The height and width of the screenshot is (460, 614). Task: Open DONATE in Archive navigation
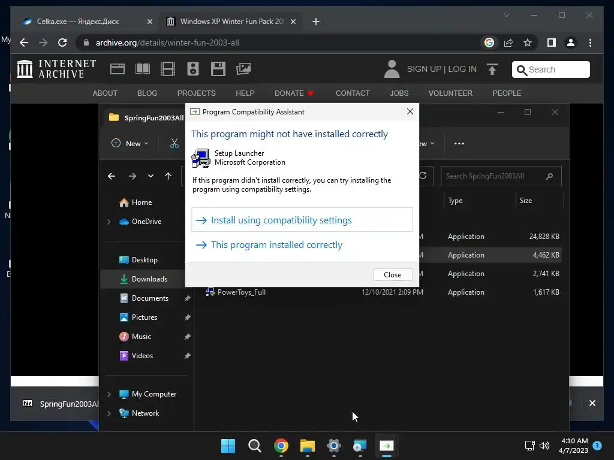click(294, 93)
